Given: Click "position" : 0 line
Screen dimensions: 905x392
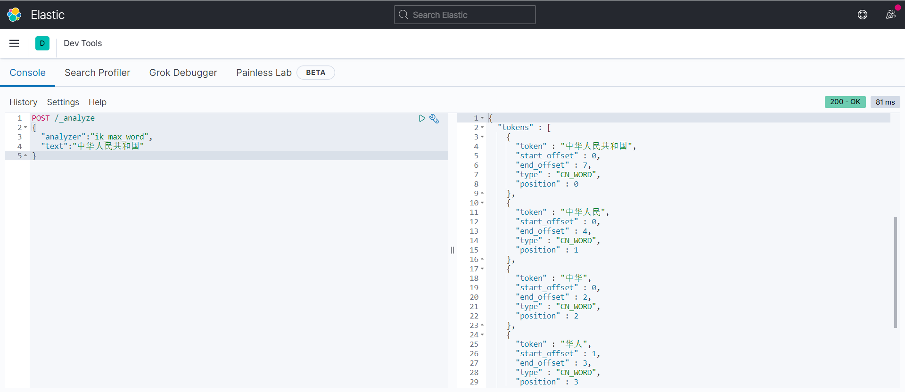Looking at the screenshot, I should (x=547, y=184).
